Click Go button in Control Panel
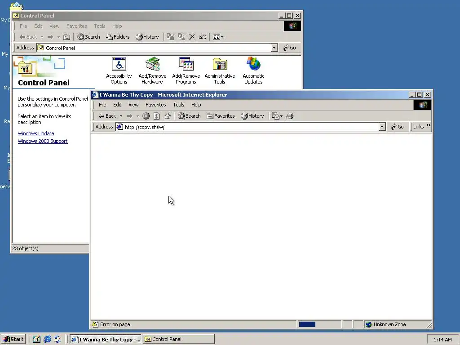Viewport: 460px width, 345px height. [x=290, y=48]
